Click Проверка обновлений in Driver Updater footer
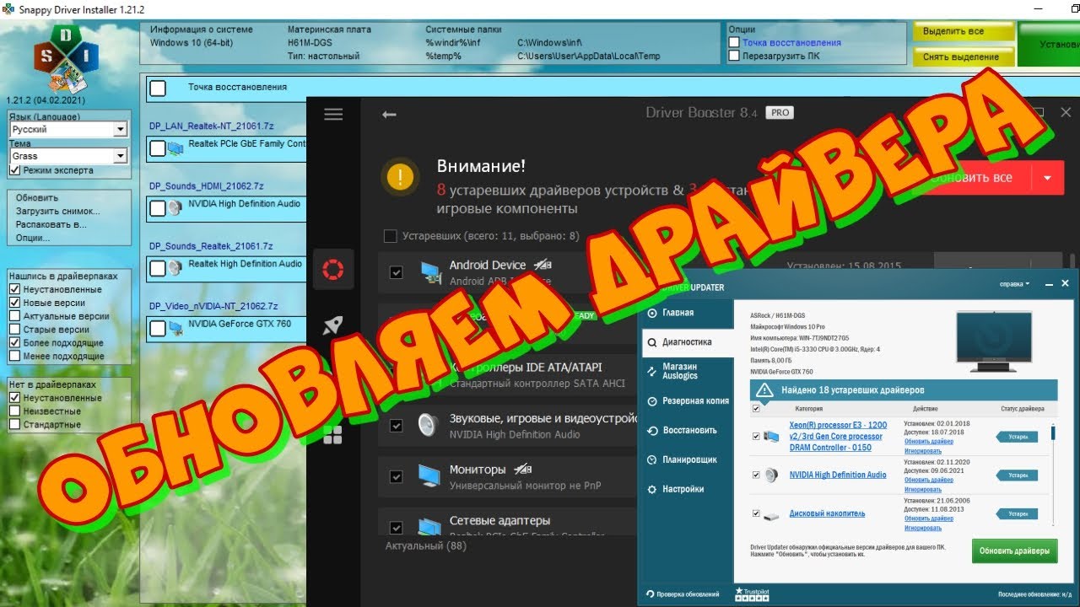 click(683, 594)
